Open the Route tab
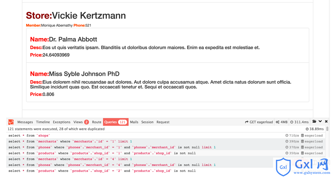Image resolution: width=335 pixels, height=177 pixels. pyautogui.click(x=96, y=122)
